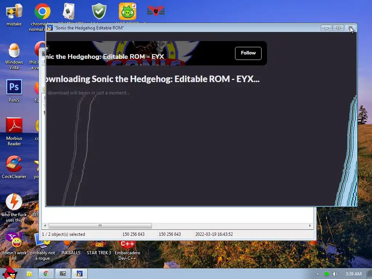
Task: Open the yellow folder taskbar icon
Action: click(29, 274)
